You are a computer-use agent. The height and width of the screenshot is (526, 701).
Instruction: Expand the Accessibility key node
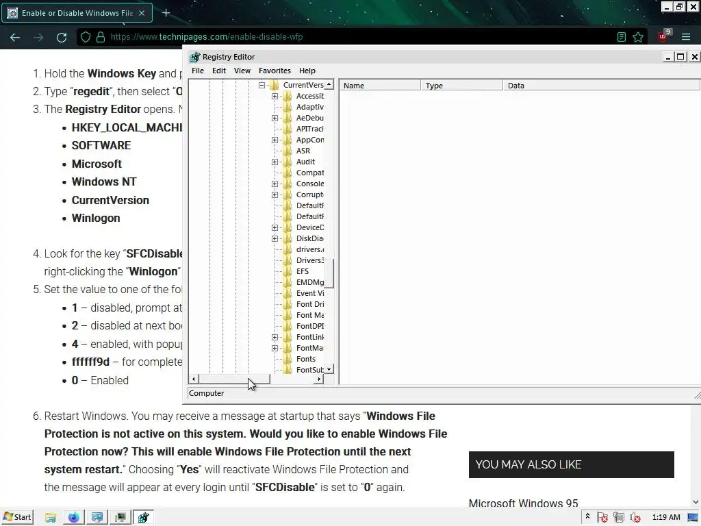pos(275,96)
